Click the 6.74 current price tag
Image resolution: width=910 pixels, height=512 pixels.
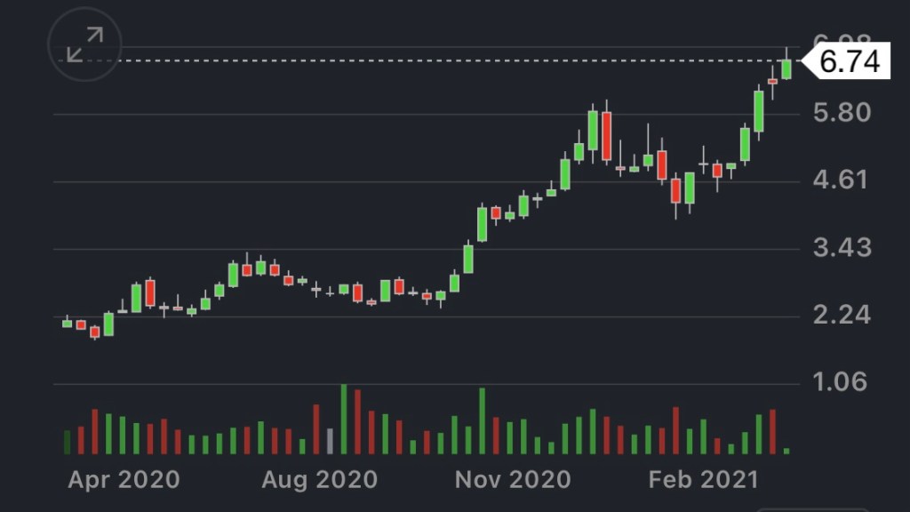click(x=849, y=62)
